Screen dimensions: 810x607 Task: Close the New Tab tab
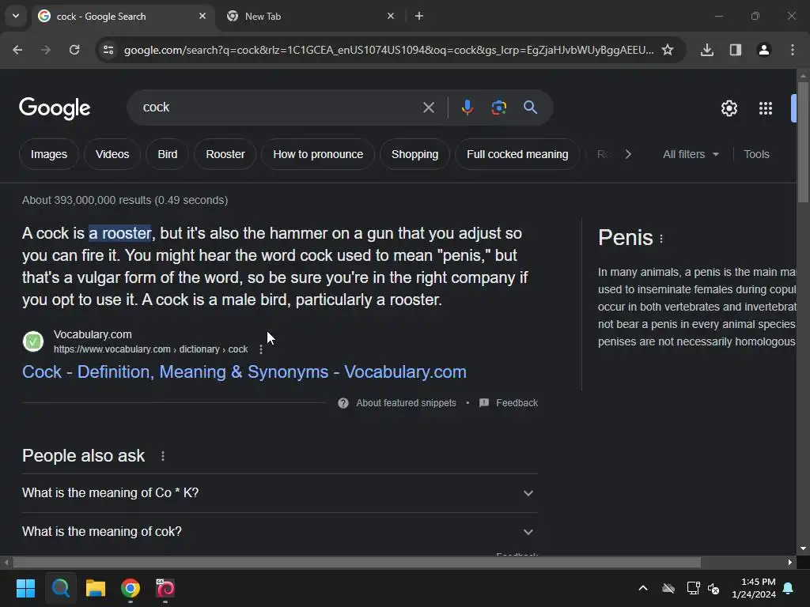pyautogui.click(x=391, y=16)
